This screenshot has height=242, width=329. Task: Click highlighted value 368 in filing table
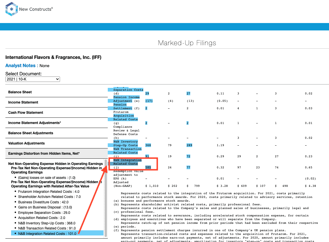[148, 145]
